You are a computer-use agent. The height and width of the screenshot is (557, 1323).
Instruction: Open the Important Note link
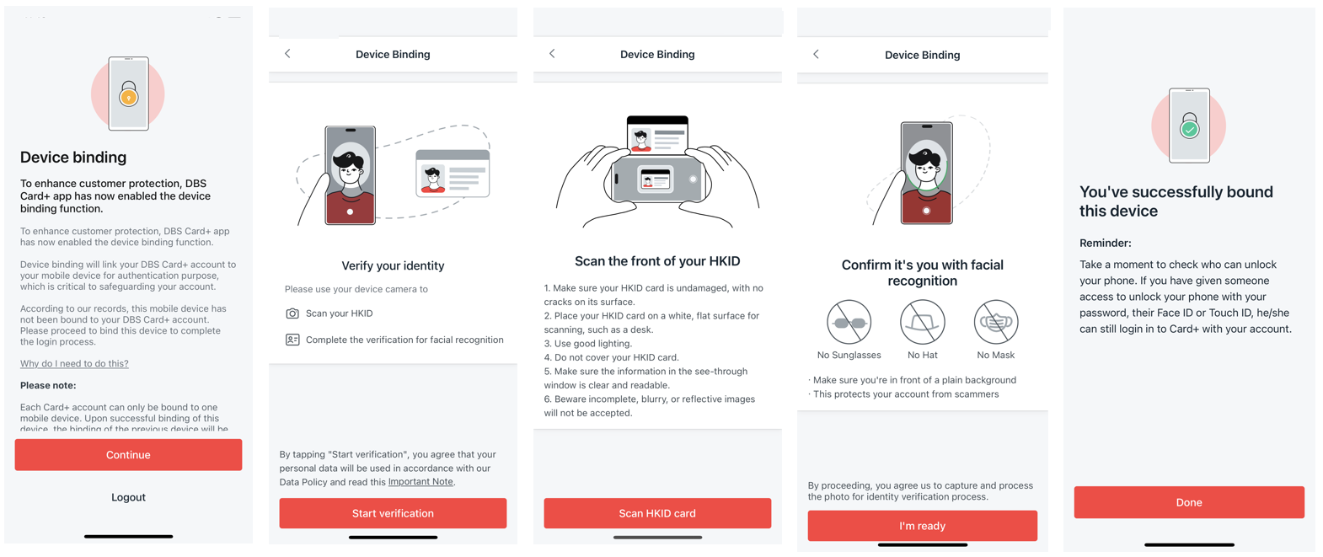click(x=420, y=482)
